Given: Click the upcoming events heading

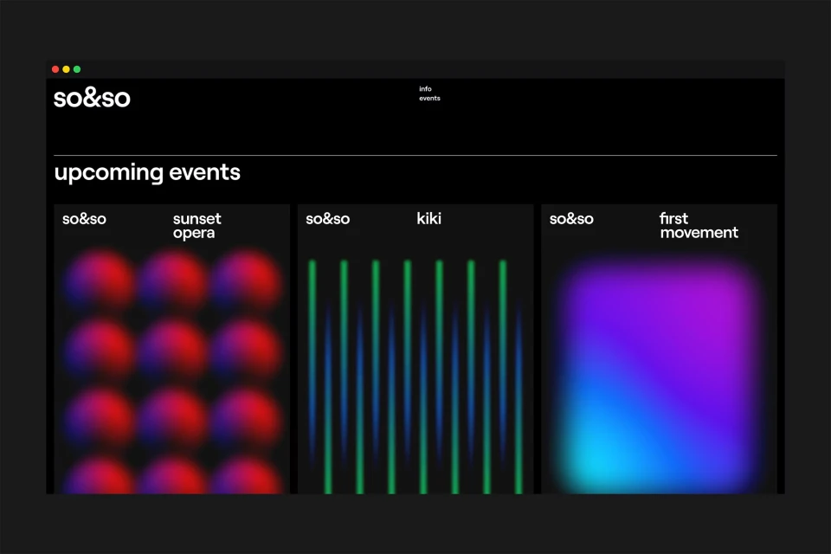Looking at the screenshot, I should click(x=147, y=172).
